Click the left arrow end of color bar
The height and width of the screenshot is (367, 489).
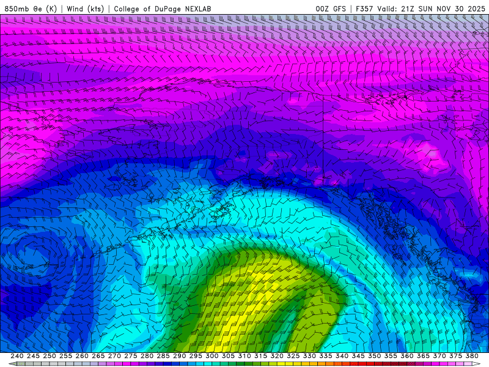[x=12, y=363]
